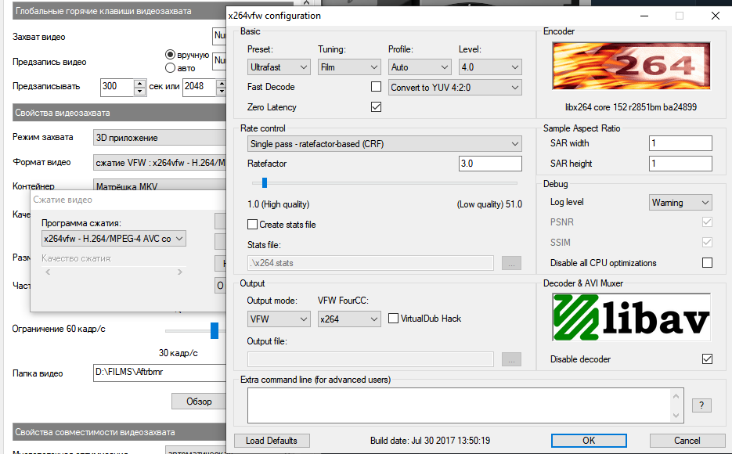Click the extra command line scroll down arrow
This screenshot has width=732, height=454.
(676, 416)
